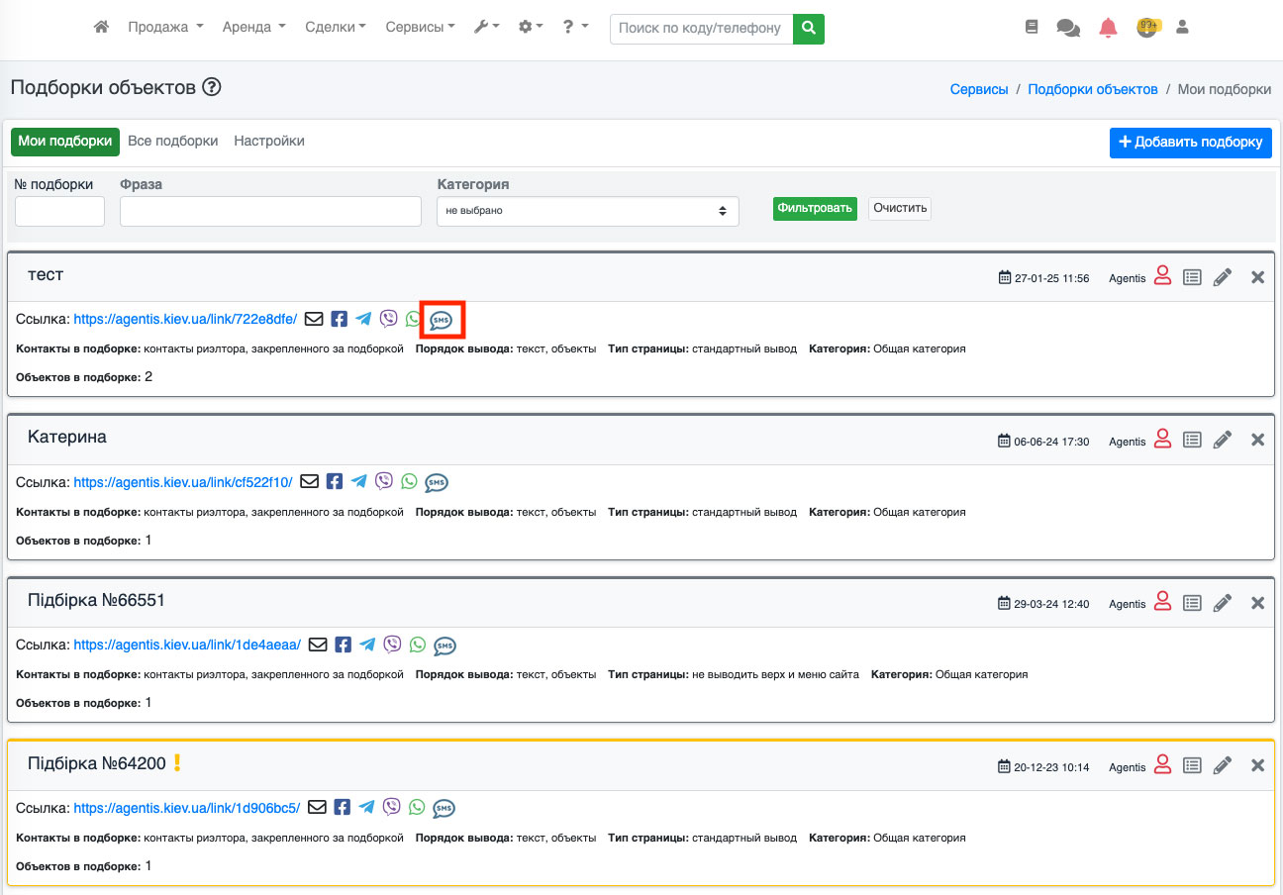Open the Настройки tab
The width and height of the screenshot is (1283, 895).
click(x=269, y=142)
